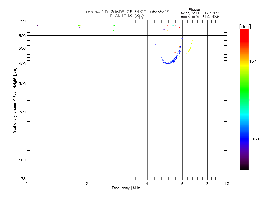Click the purple point near 1.1 MHz

37,26
